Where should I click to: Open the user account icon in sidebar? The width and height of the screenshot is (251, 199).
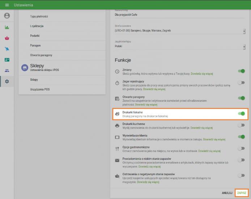pos(7,16)
